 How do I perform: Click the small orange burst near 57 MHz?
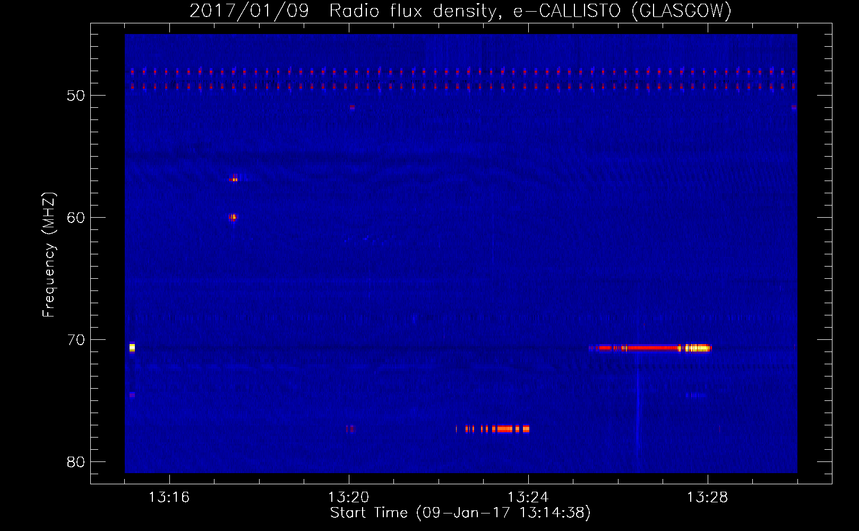point(234,179)
